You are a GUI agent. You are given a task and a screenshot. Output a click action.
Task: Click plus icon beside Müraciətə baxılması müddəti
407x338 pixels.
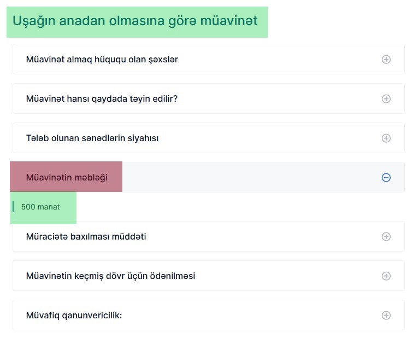point(386,237)
